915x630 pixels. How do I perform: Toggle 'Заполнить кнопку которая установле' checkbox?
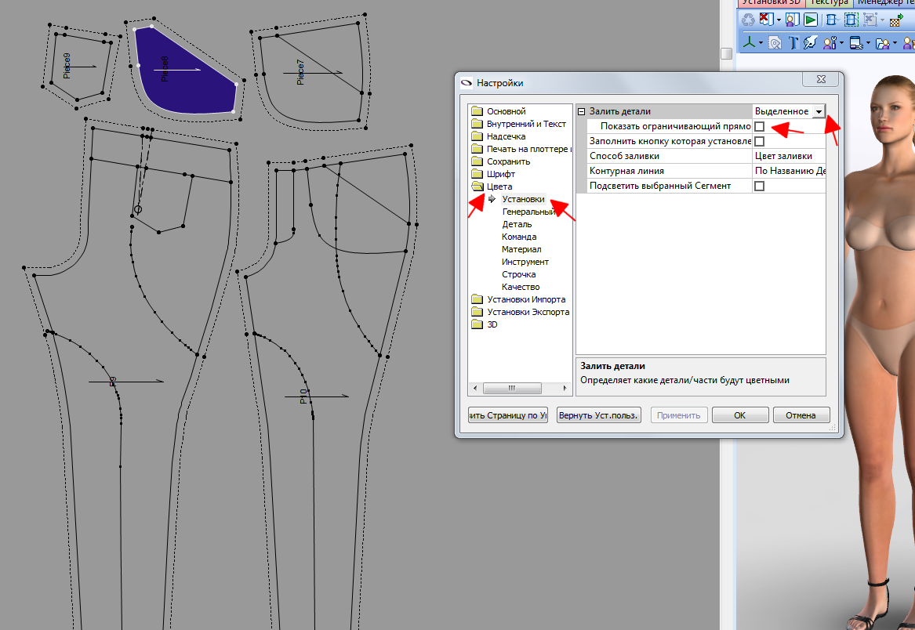pyautogui.click(x=759, y=142)
